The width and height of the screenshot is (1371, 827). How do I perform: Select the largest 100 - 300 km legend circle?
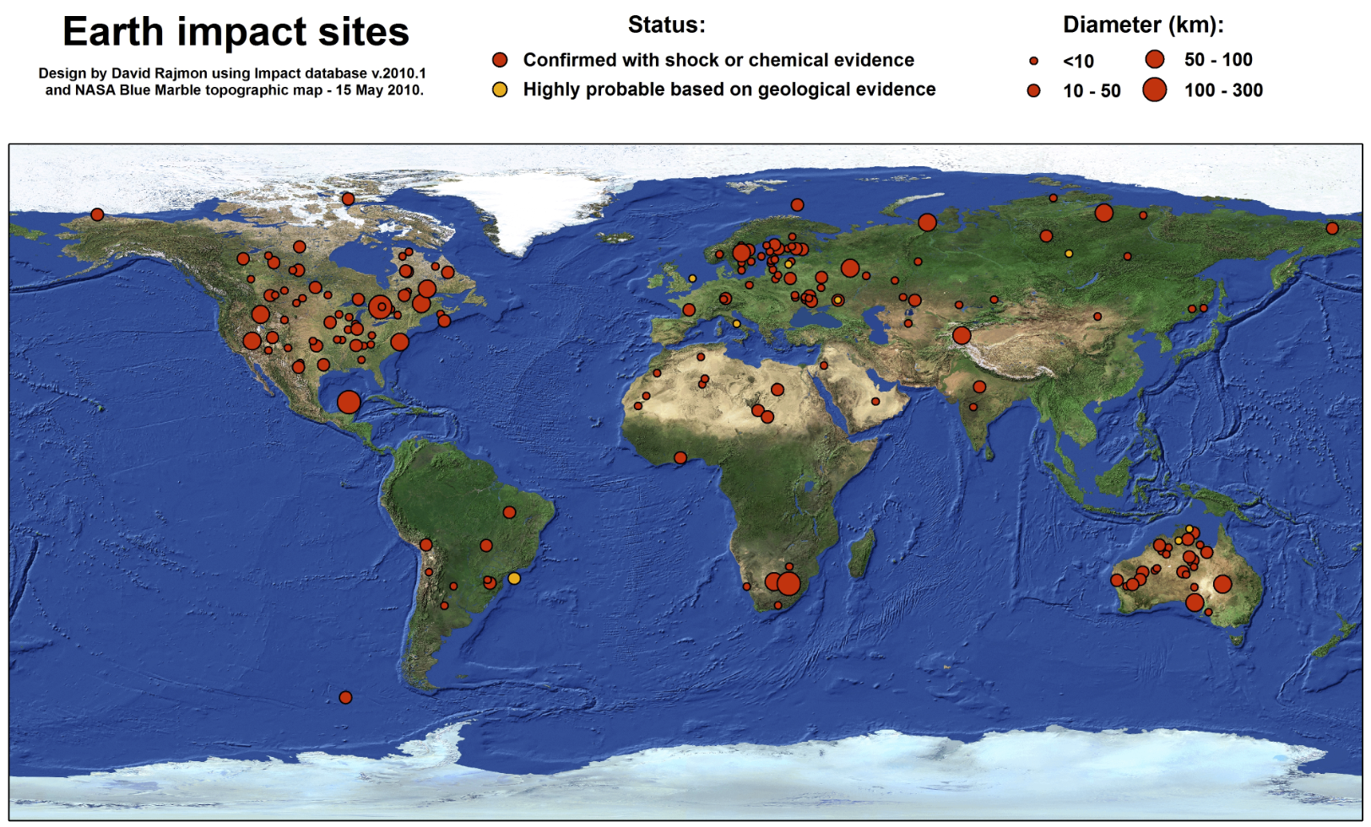[x=1155, y=89]
